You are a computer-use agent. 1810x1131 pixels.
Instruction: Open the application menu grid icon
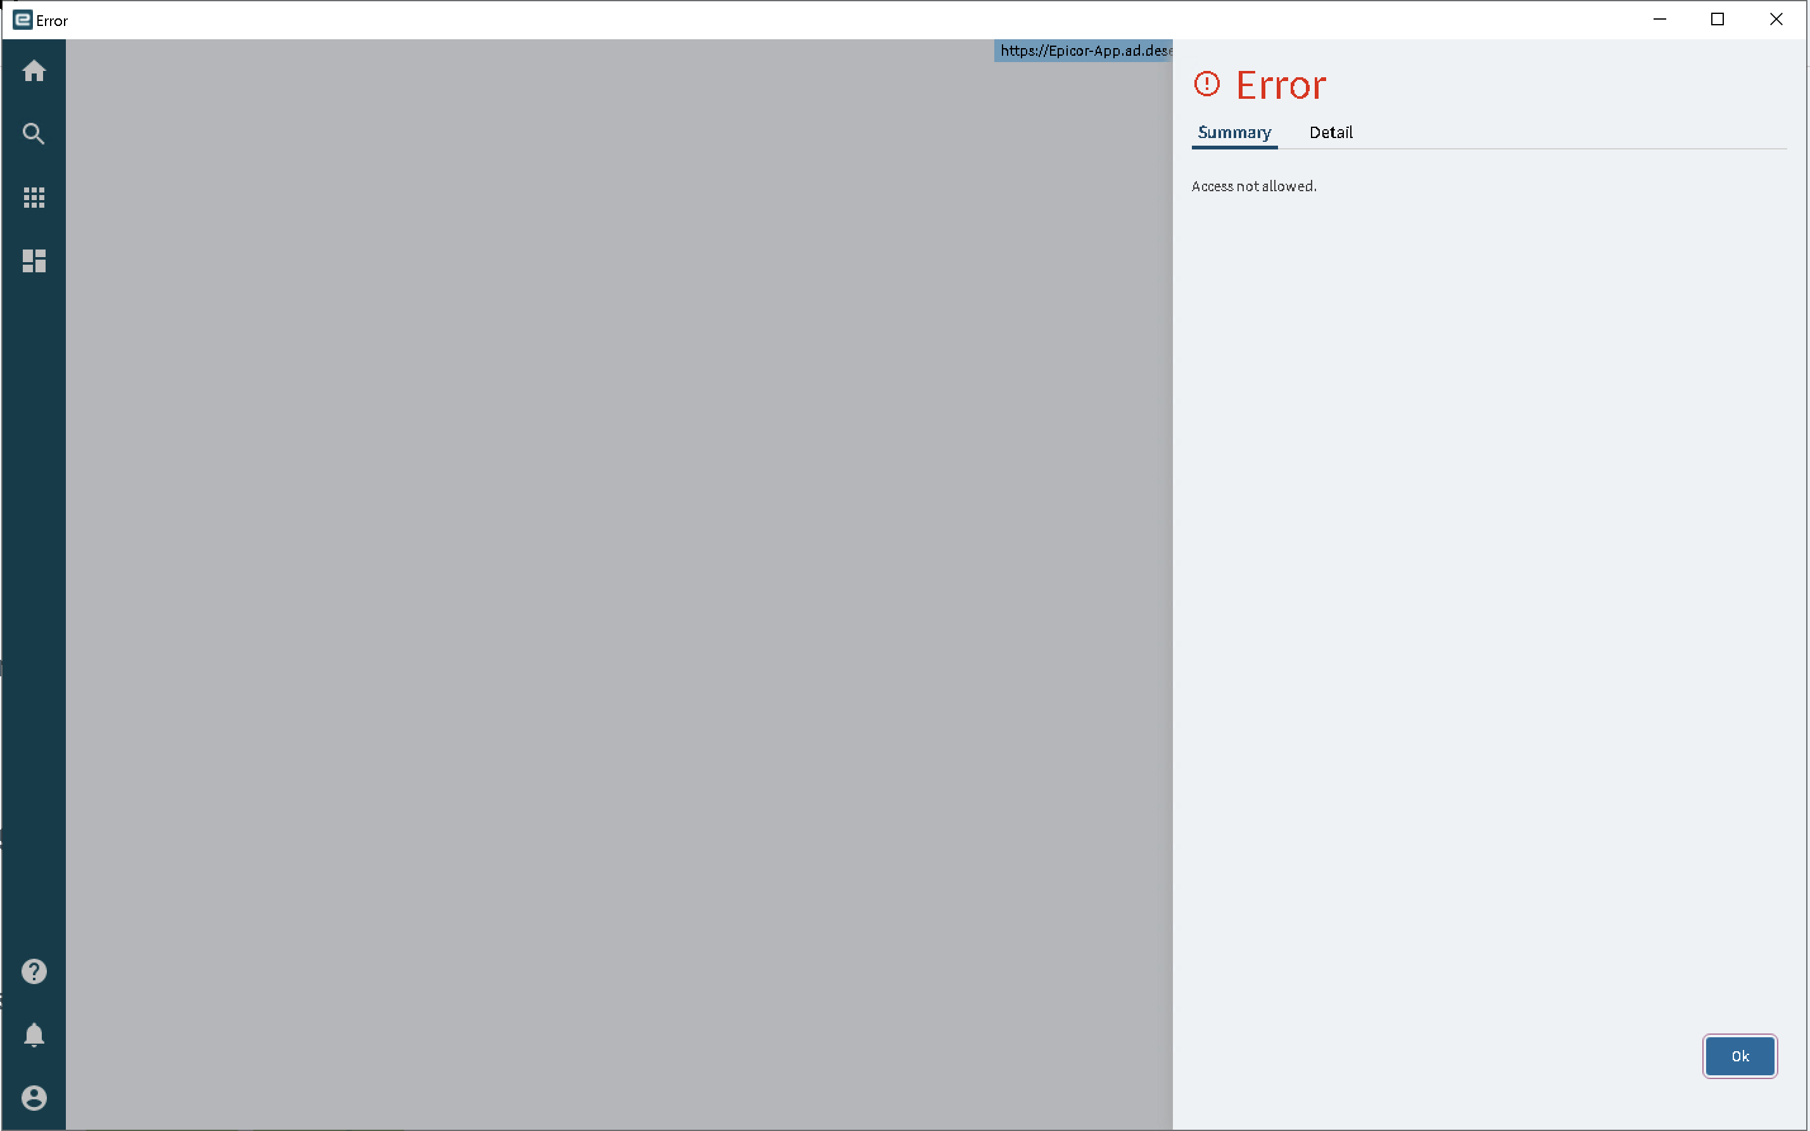click(x=34, y=197)
